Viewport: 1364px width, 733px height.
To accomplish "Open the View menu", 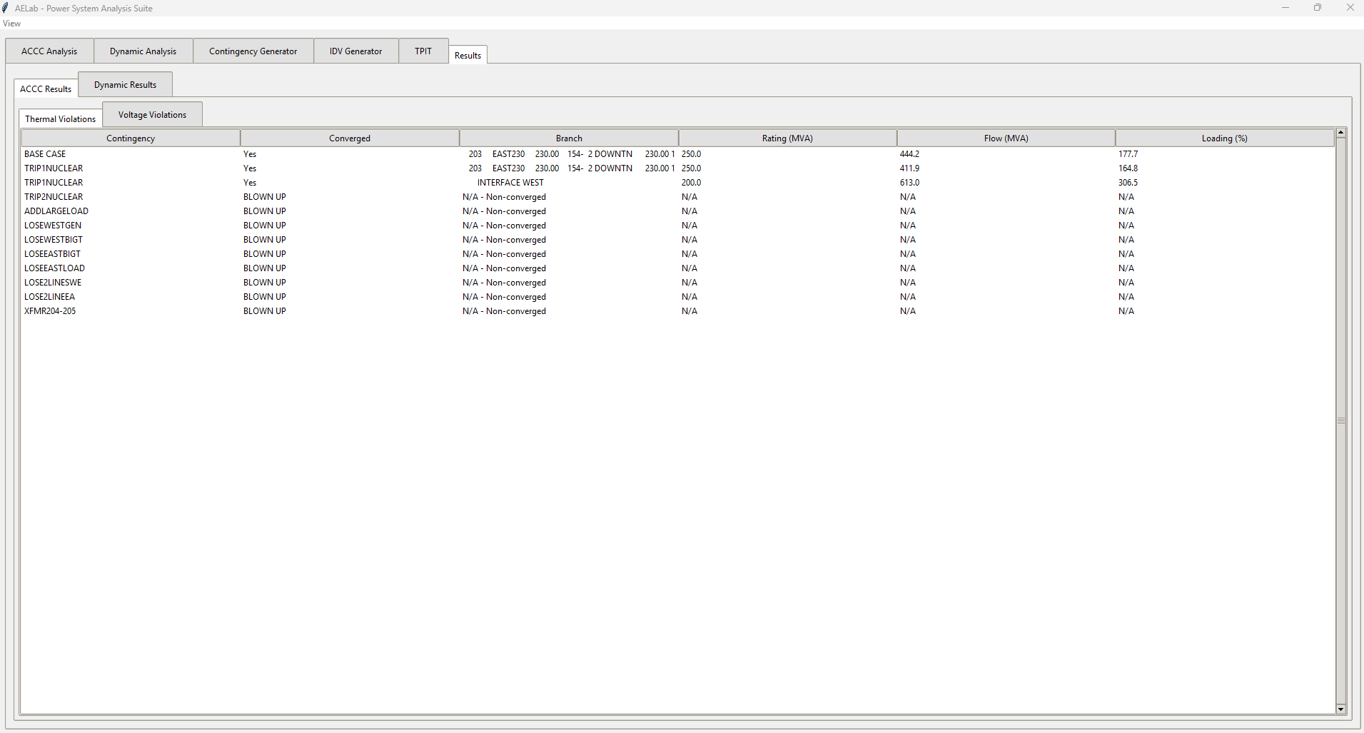I will pos(11,23).
